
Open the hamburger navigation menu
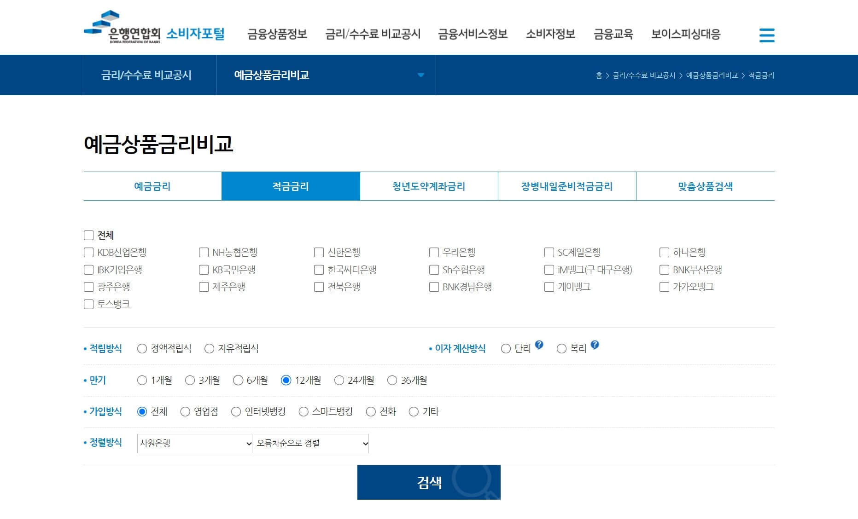click(x=767, y=35)
